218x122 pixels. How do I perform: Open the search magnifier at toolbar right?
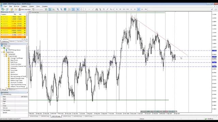pos(212,9)
